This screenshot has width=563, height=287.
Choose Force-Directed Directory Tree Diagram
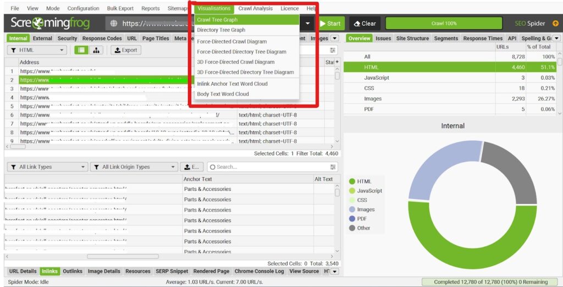click(x=247, y=52)
